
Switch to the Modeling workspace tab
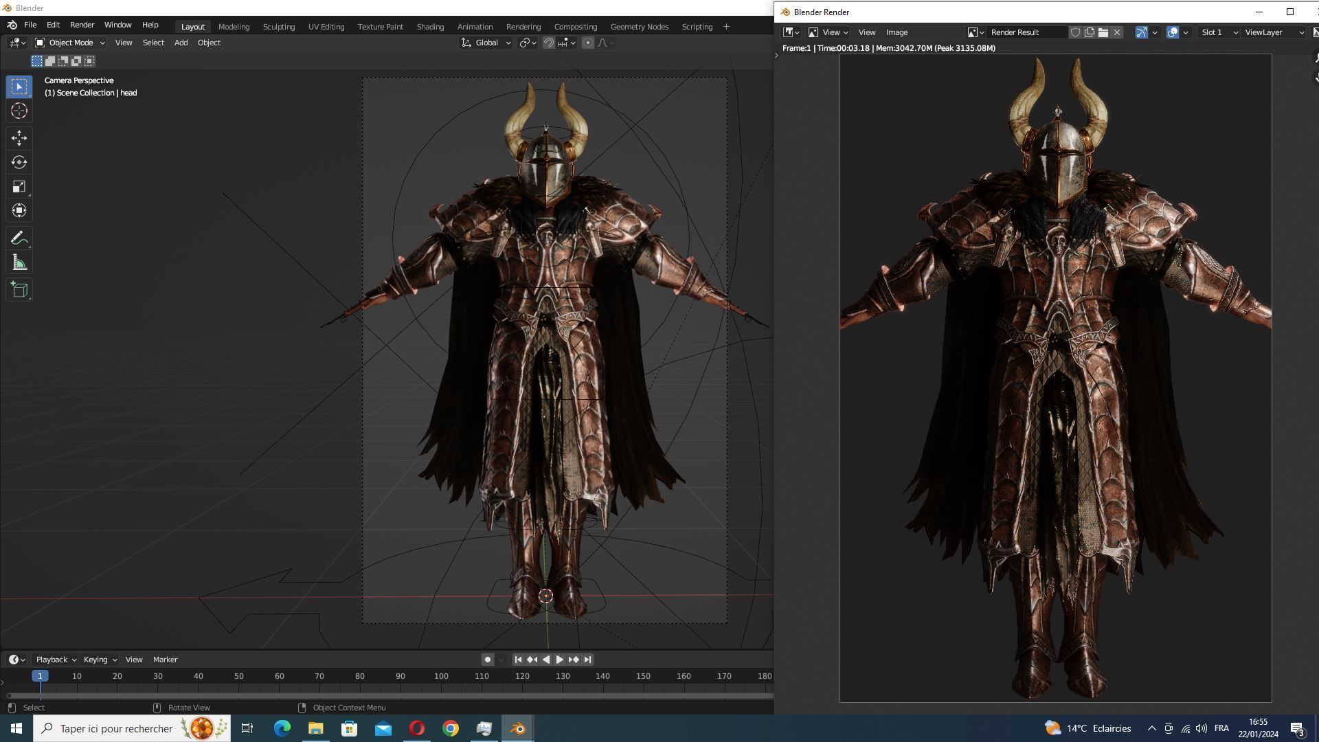coord(234,27)
